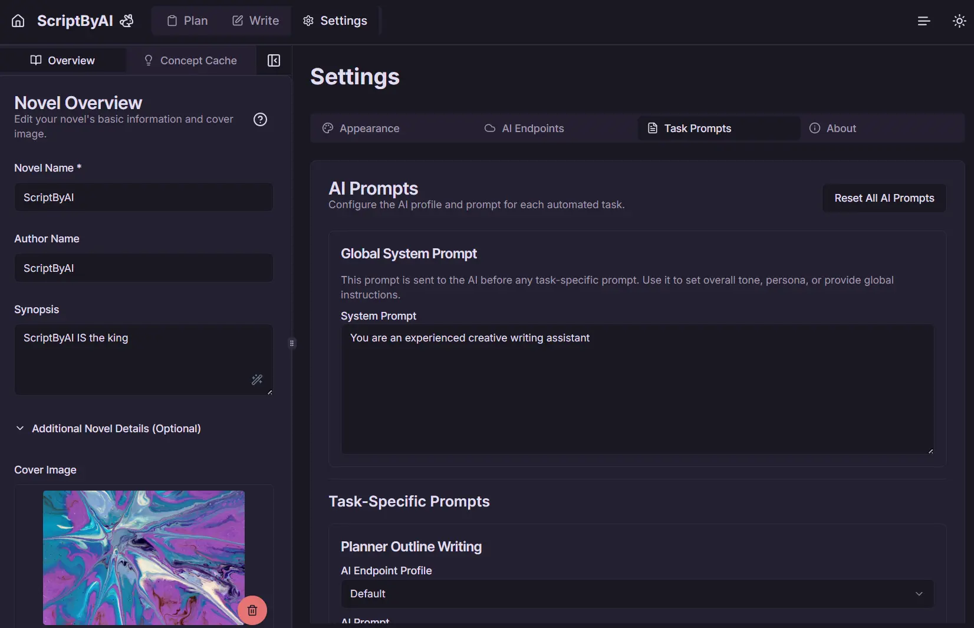The width and height of the screenshot is (974, 628).
Task: Click the Task Prompts document icon
Action: [x=652, y=128]
